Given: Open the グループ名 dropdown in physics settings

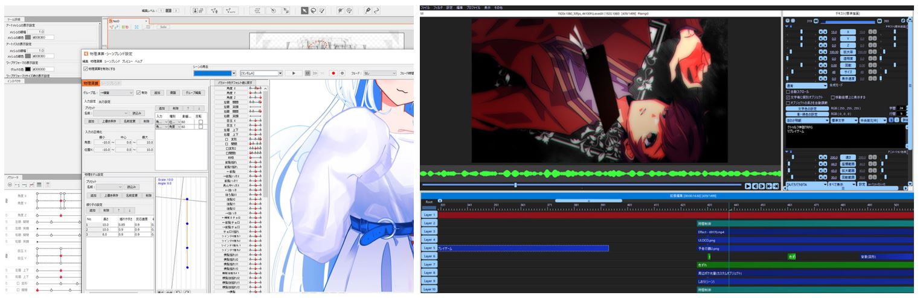Looking at the screenshot, I should tap(116, 92).
